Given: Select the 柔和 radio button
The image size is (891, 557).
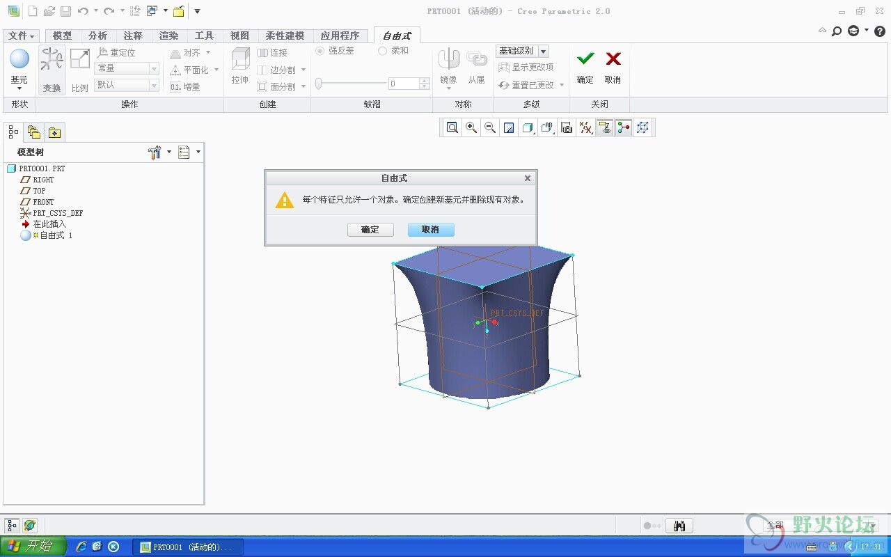Looking at the screenshot, I should point(383,51).
